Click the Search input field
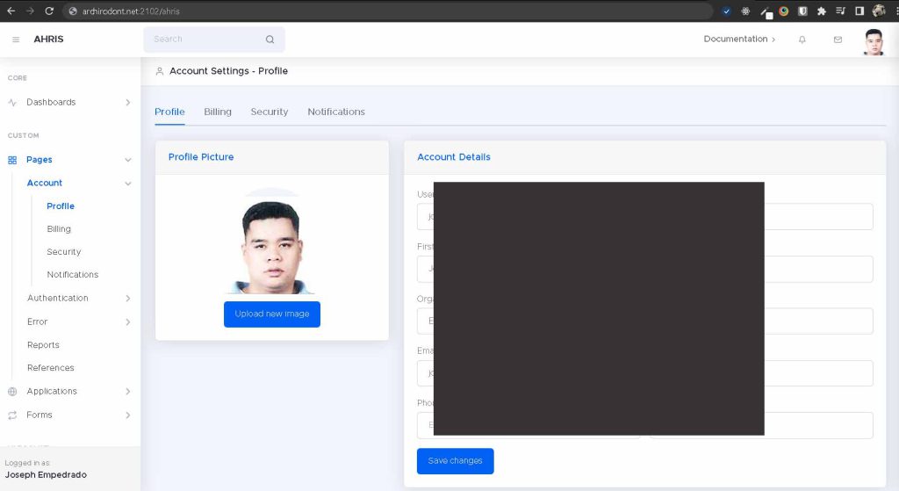The width and height of the screenshot is (899, 491). coord(206,40)
